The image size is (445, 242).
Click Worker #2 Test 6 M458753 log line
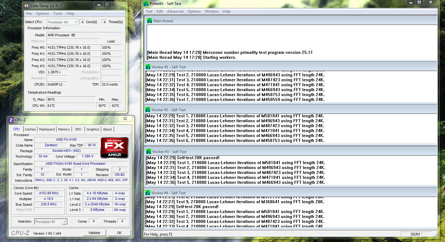(x=235, y=140)
